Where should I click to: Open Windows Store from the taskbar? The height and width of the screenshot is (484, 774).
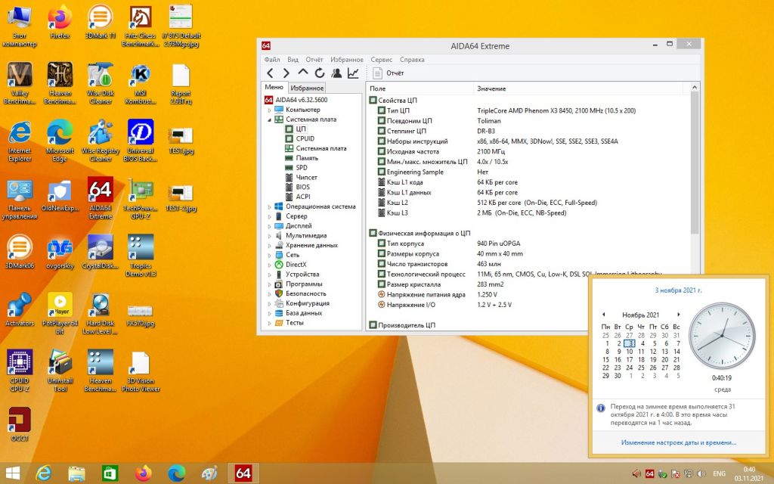[109, 473]
